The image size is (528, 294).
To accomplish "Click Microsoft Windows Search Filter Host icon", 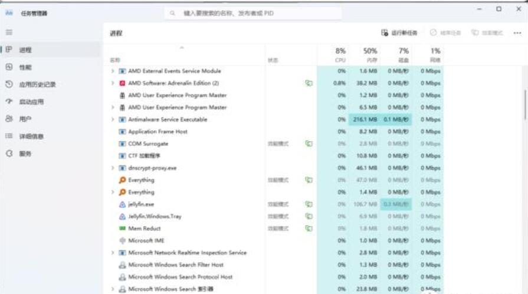I will (x=122, y=265).
